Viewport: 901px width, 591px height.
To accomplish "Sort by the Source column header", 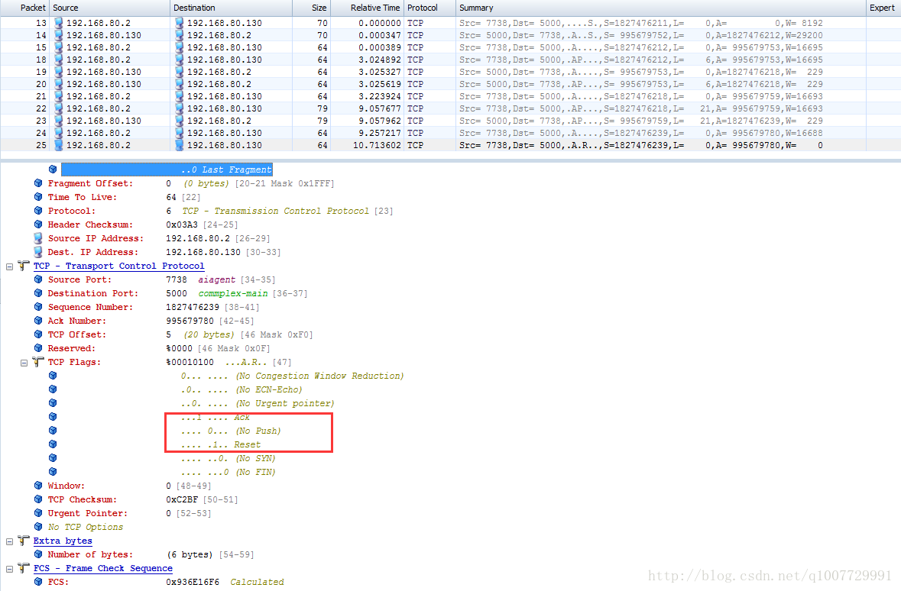I will pos(109,8).
